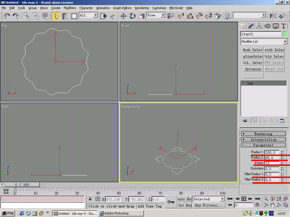Toggle Window/Crossing selection mode
Viewport: 290px width, 217px height.
[103, 16]
